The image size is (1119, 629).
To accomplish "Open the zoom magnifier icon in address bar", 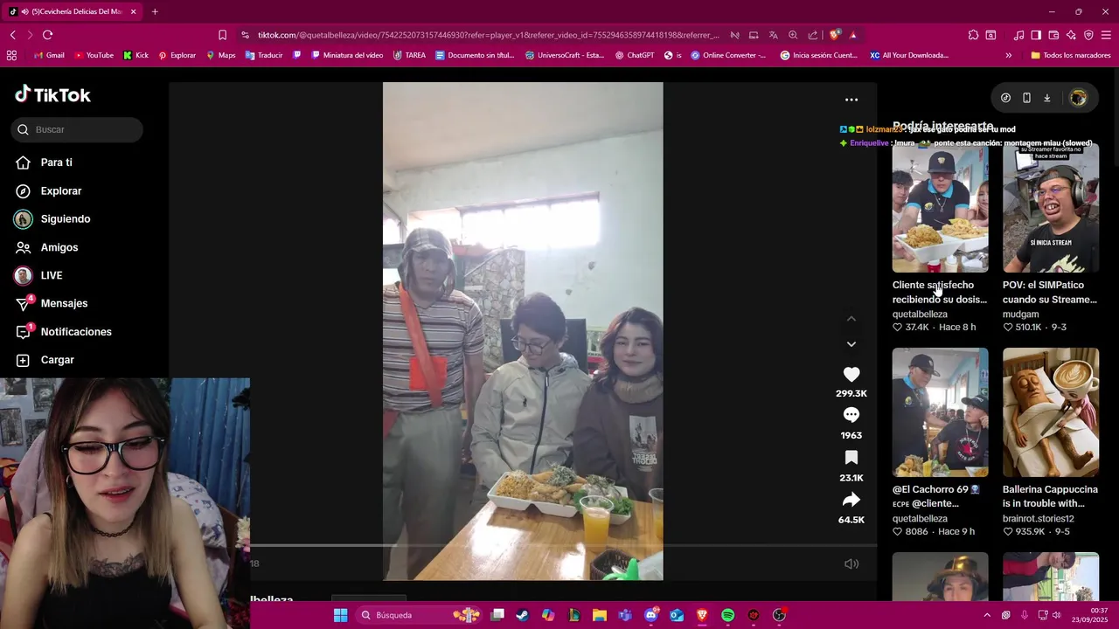I will click(x=793, y=35).
